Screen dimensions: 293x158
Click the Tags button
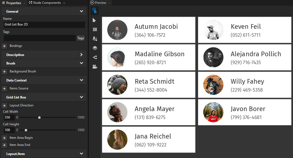click(x=81, y=38)
